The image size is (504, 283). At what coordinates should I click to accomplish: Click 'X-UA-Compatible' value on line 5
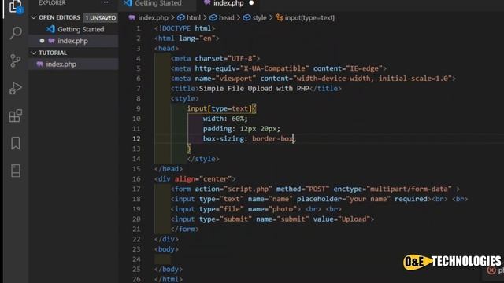275,68
